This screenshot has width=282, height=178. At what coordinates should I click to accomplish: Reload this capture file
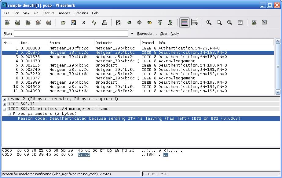pyautogui.click(x=94, y=23)
